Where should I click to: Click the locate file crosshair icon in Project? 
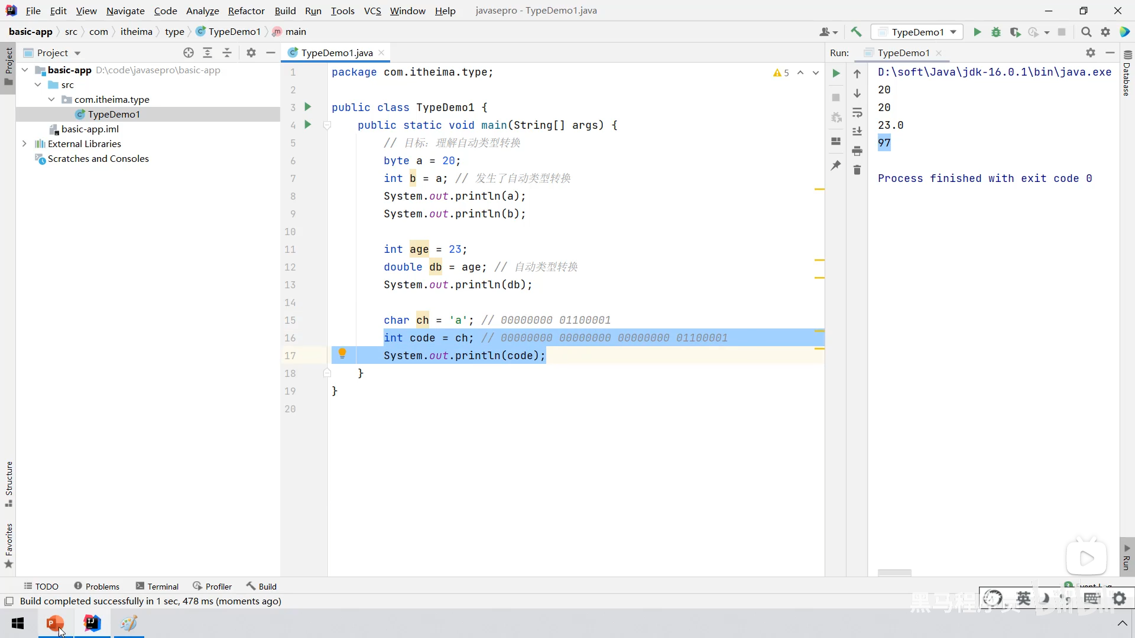click(x=189, y=53)
